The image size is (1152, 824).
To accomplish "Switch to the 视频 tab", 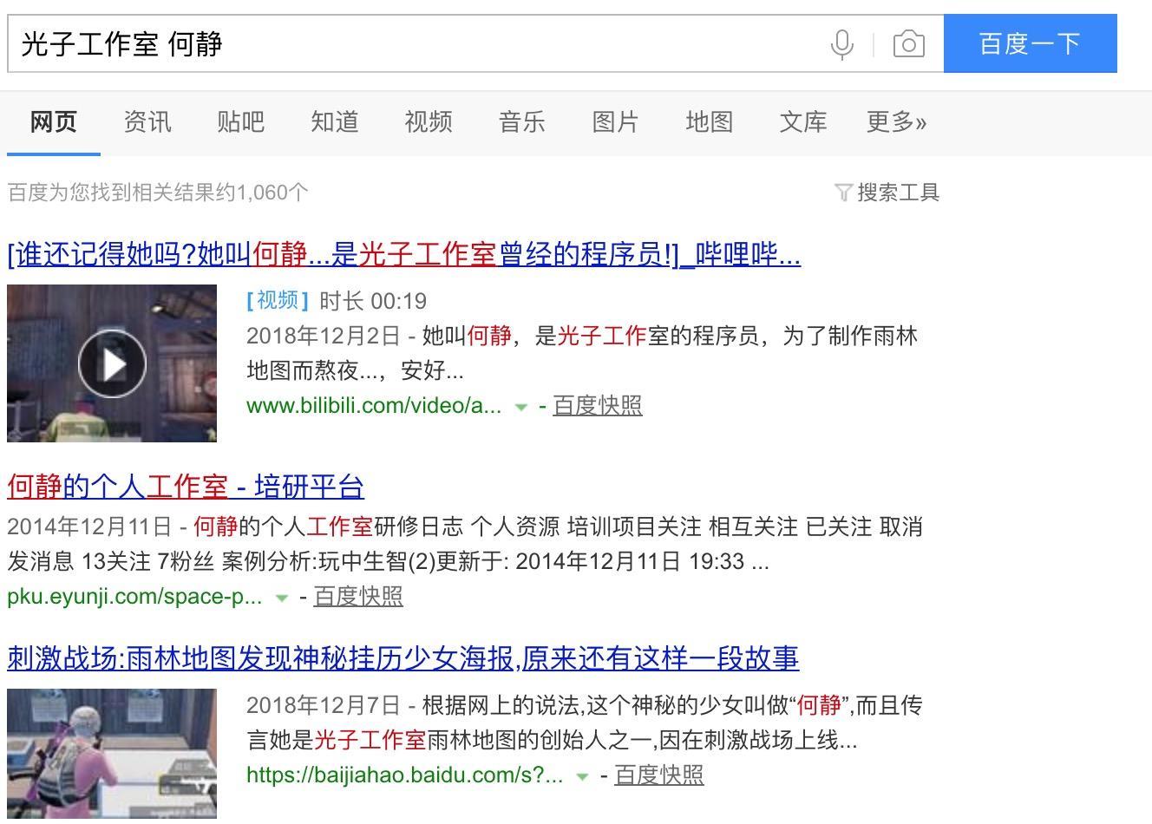I will 428,122.
